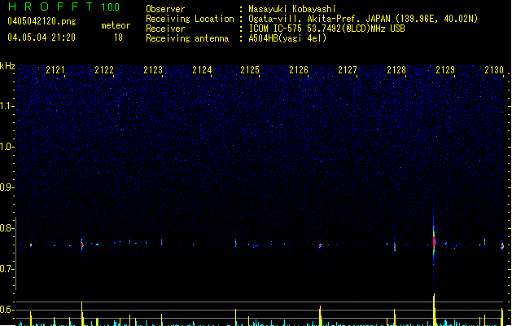
Task: Click the 1.1 kHz axis label
Action: pyautogui.click(x=7, y=106)
